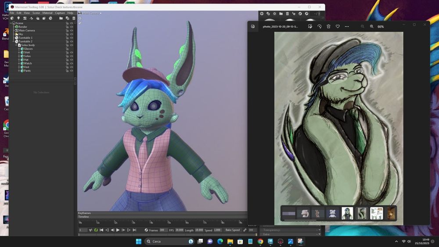This screenshot has width=439, height=247.
Task: Toggle the lock on the Vest object
Action: pos(67,67)
